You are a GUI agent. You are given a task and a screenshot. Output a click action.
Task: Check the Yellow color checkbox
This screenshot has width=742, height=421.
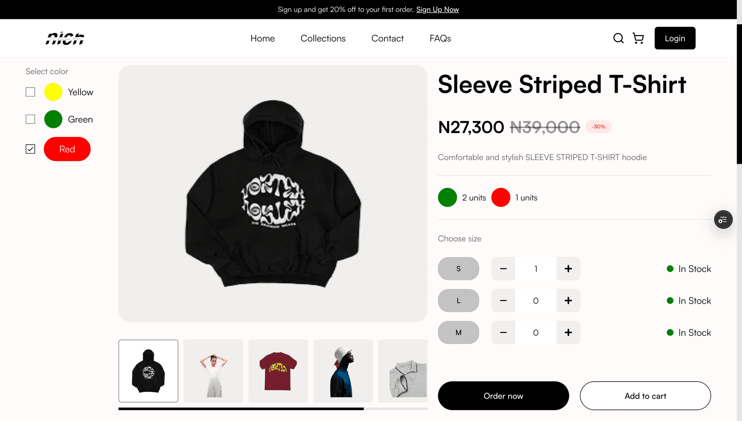31,92
